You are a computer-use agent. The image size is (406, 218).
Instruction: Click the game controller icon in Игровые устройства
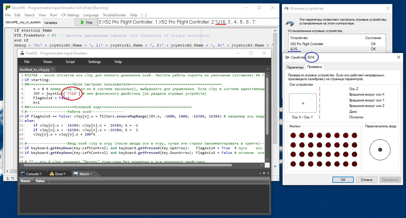(x=290, y=23)
